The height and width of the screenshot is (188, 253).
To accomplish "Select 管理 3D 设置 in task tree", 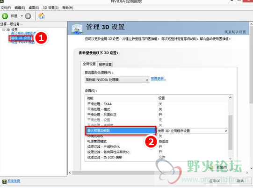I will 21,38.
